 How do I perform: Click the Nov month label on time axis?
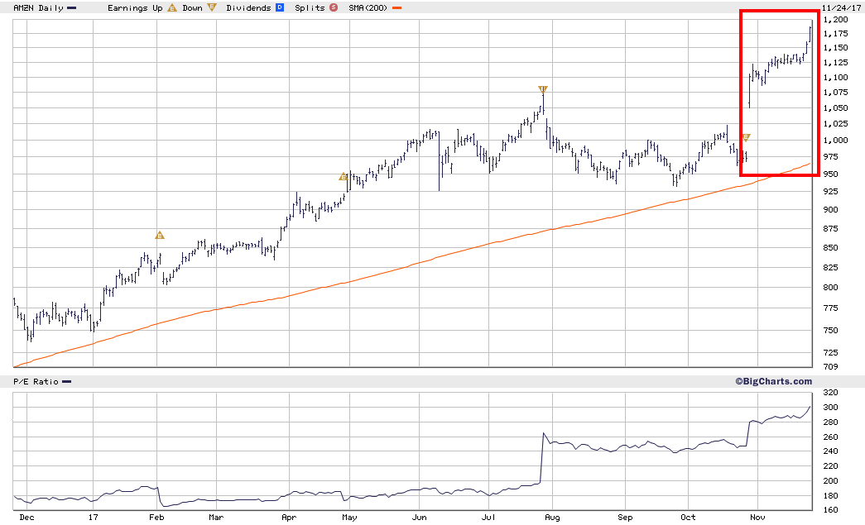coord(757,518)
